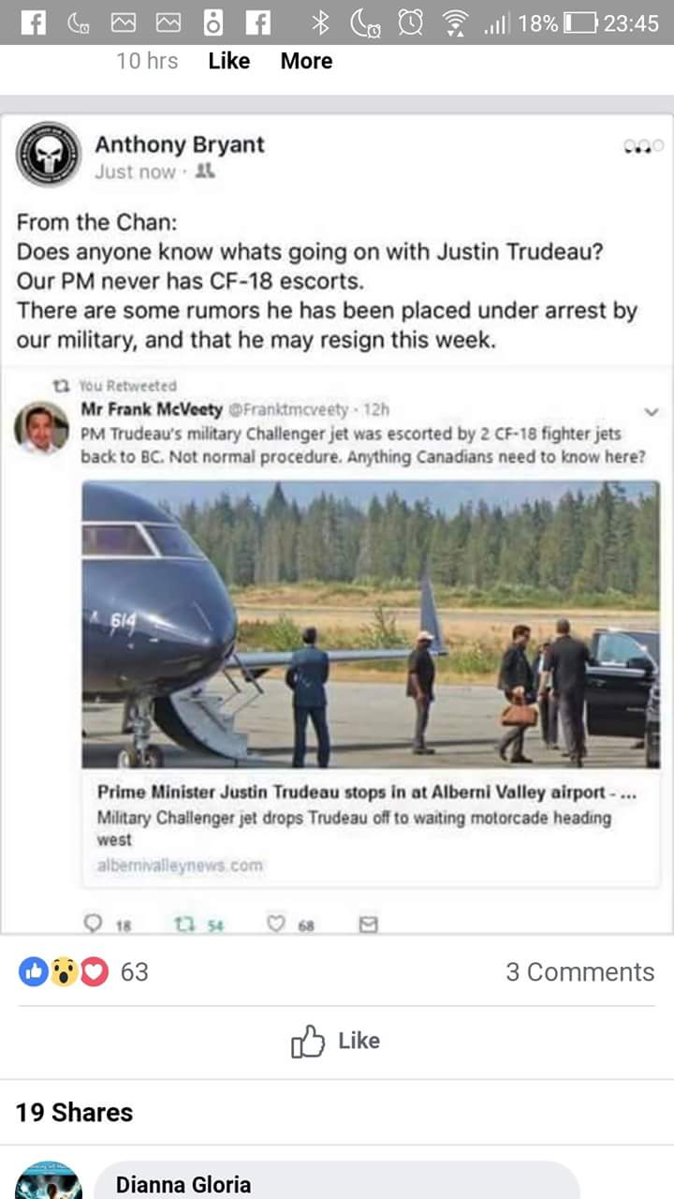Tap the reaction emojis next to 63
Viewport: 674px width, 1199px height.
(x=64, y=972)
